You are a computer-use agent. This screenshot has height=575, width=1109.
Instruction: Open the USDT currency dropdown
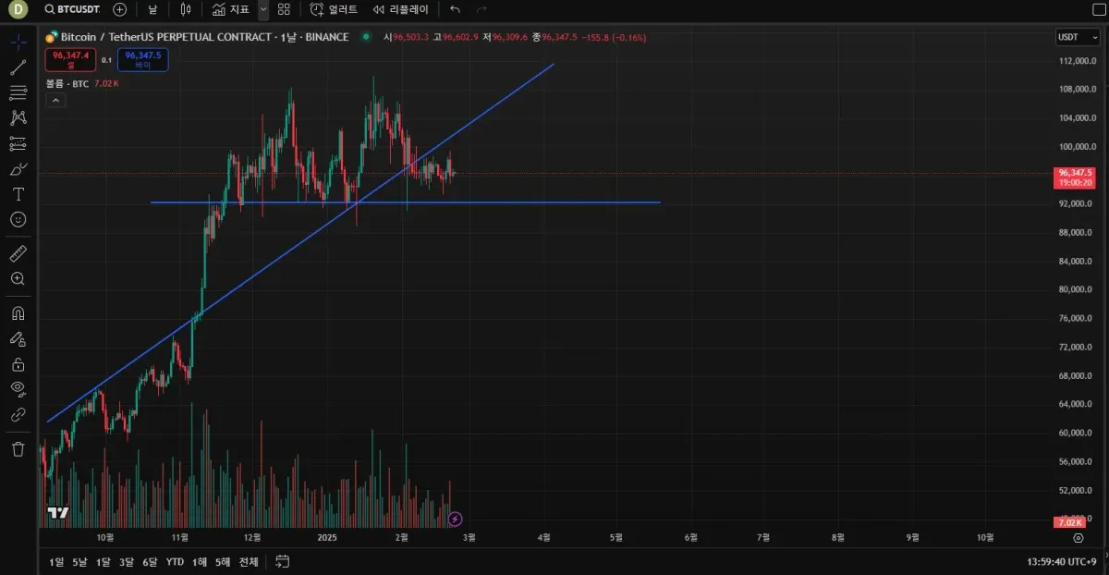(x=1078, y=37)
